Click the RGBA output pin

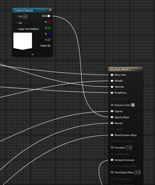[x=49, y=46]
